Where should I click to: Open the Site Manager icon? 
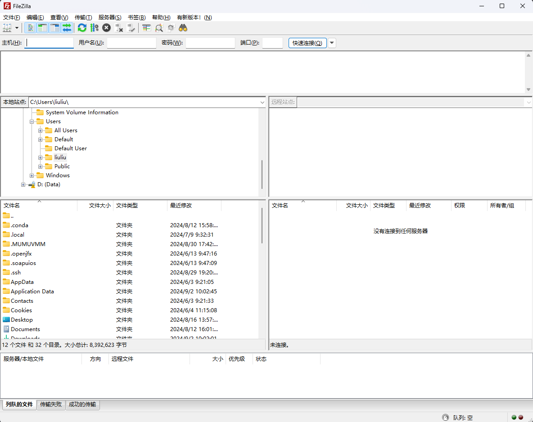click(7, 28)
